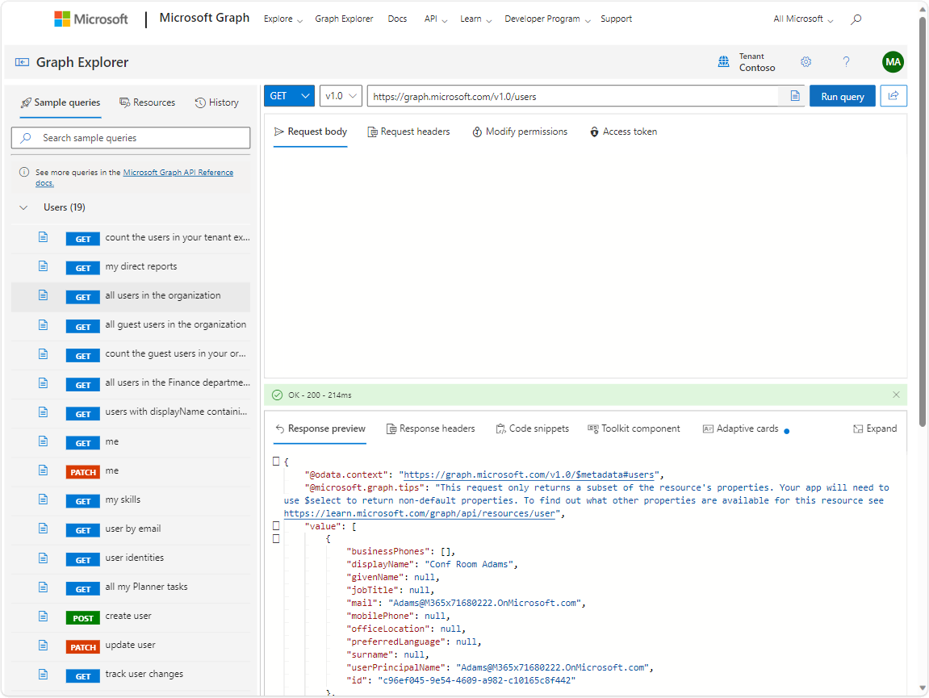
Task: Click Docs in top navigation
Action: 397,19
